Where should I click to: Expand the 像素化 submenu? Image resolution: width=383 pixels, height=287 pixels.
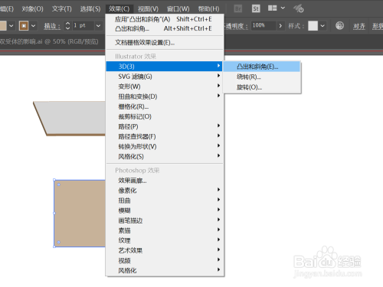pos(165,191)
